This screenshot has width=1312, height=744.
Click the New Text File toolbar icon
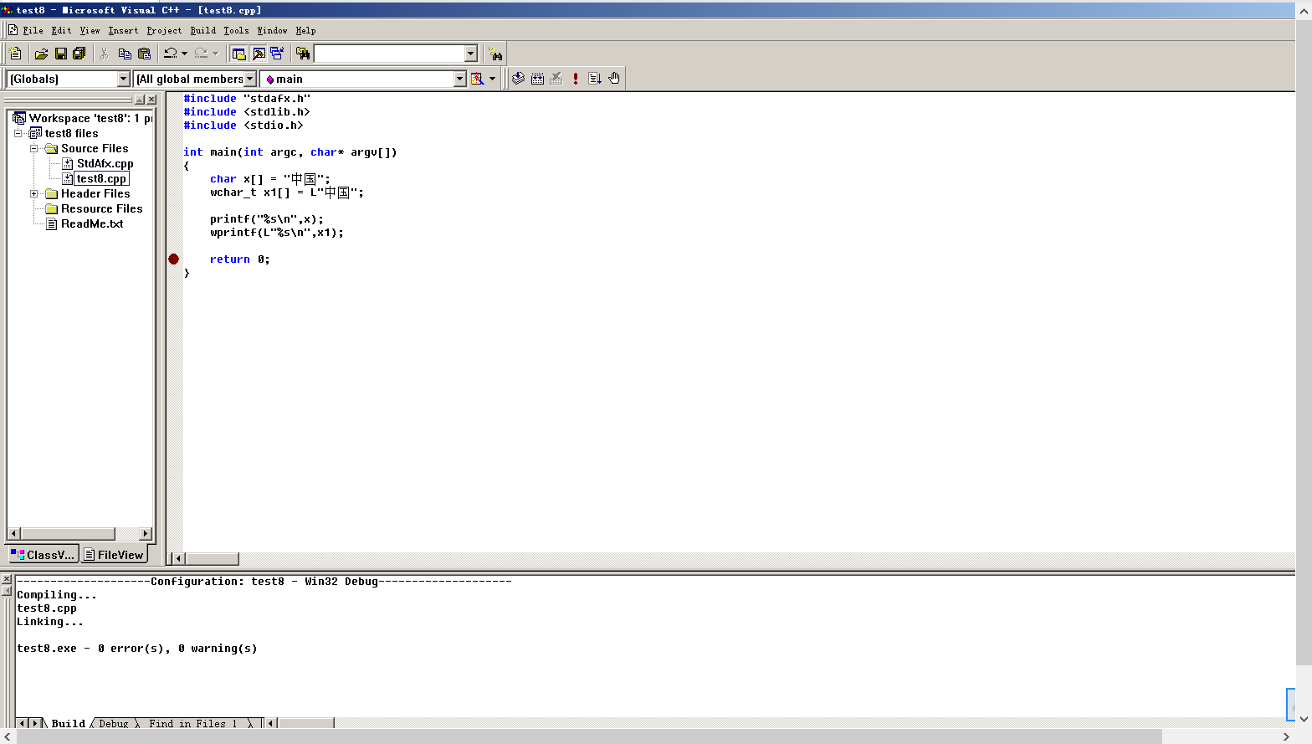click(x=15, y=54)
